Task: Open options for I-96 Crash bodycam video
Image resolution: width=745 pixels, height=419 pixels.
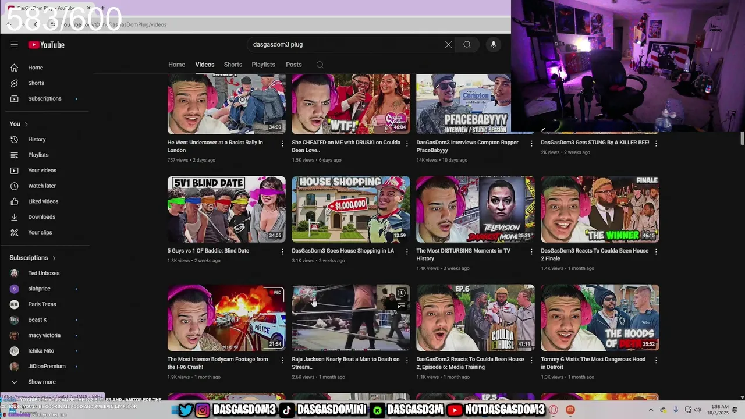Action: [282, 360]
